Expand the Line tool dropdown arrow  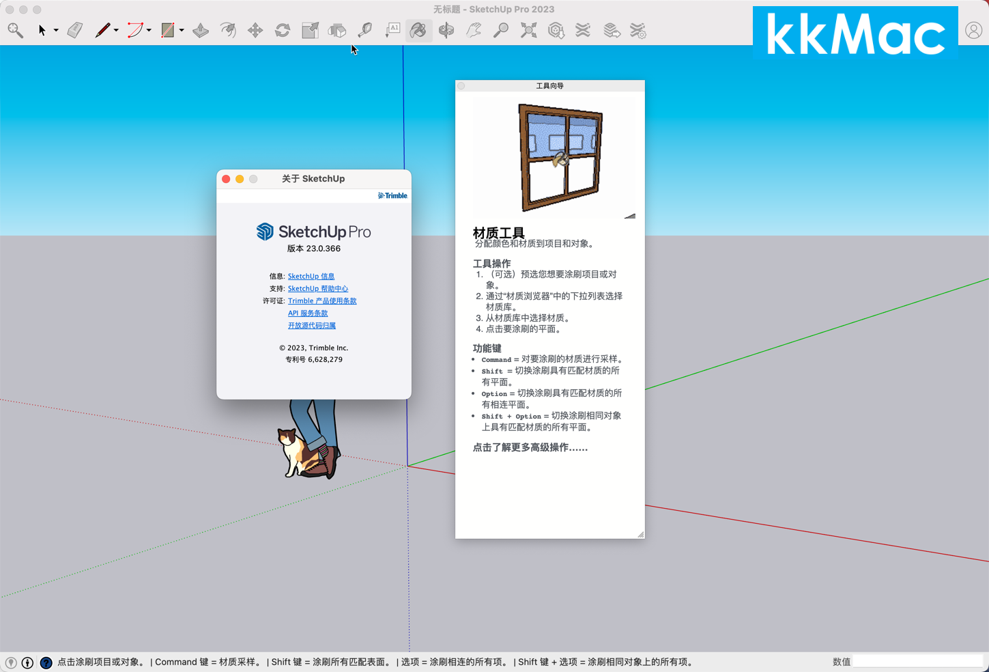(x=116, y=31)
